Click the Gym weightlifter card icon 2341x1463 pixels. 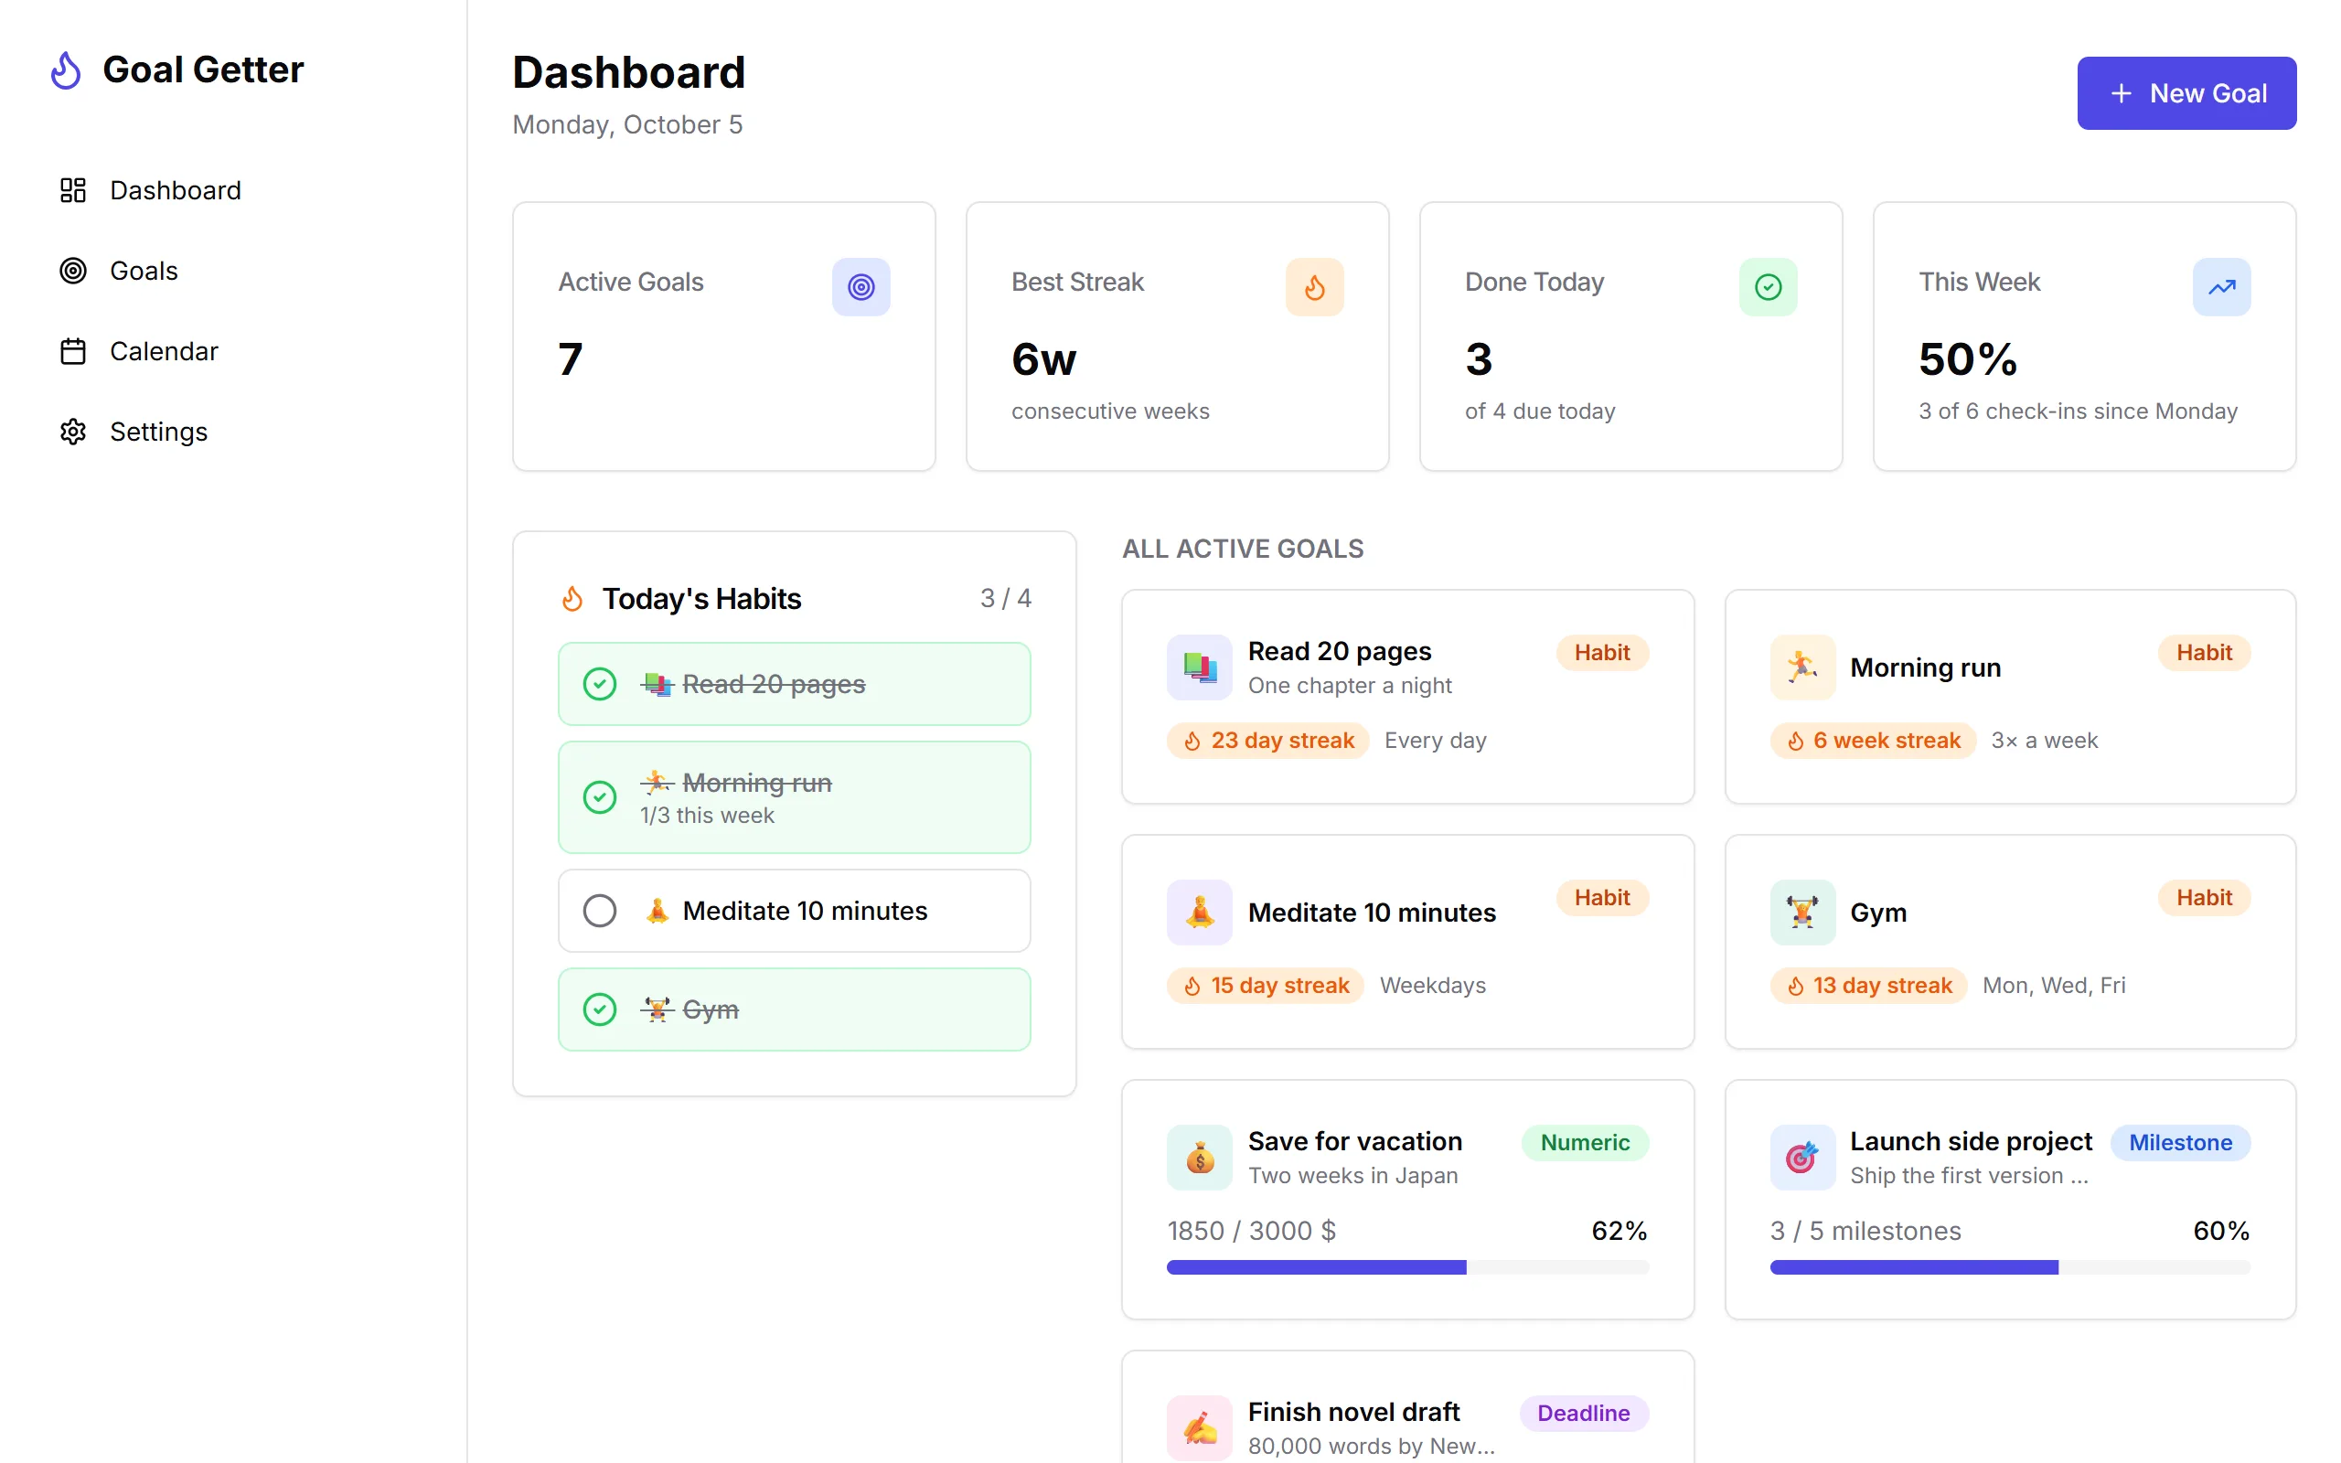[x=1802, y=912]
